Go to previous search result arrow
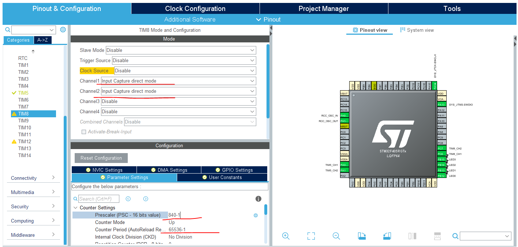 click(128, 199)
